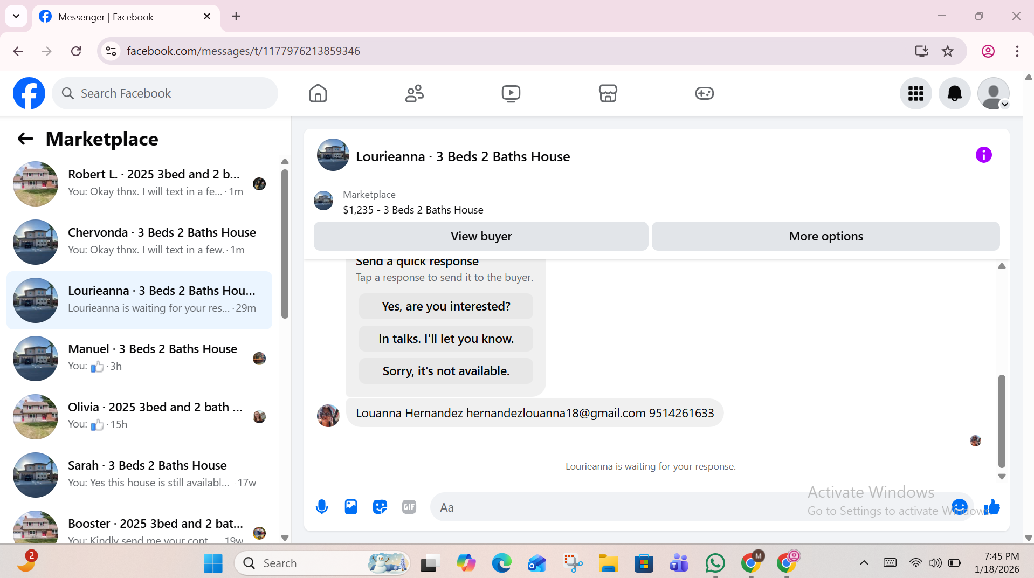Bookmark this page with star icon
Image resolution: width=1034 pixels, height=578 pixels.
(x=948, y=51)
